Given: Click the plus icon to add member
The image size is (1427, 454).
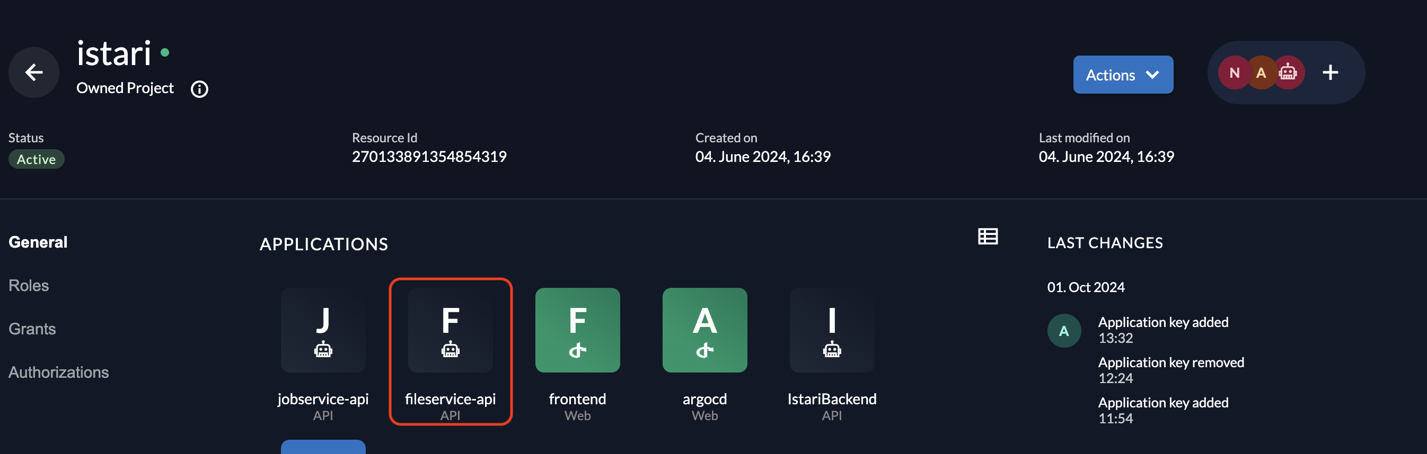Looking at the screenshot, I should tap(1330, 72).
